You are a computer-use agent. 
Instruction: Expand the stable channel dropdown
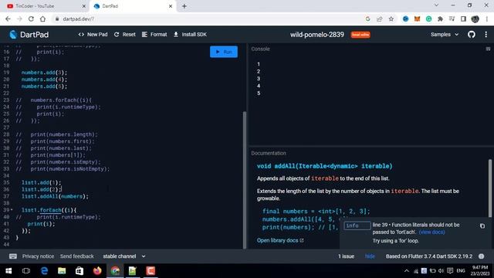click(124, 256)
